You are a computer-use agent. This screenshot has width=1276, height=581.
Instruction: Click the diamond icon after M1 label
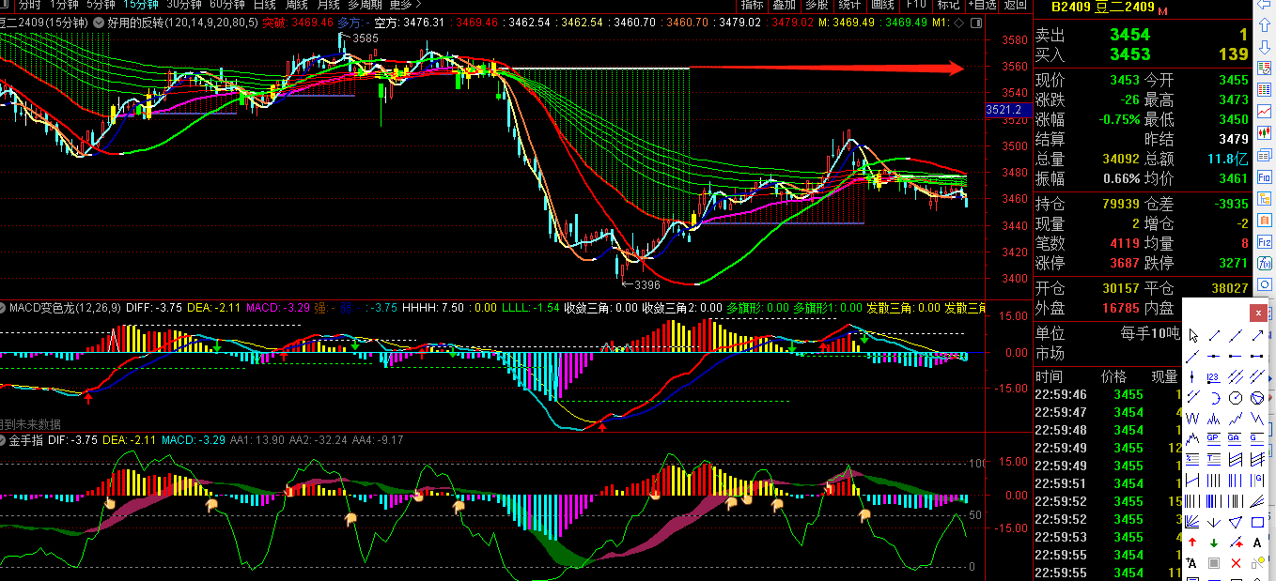[x=958, y=23]
